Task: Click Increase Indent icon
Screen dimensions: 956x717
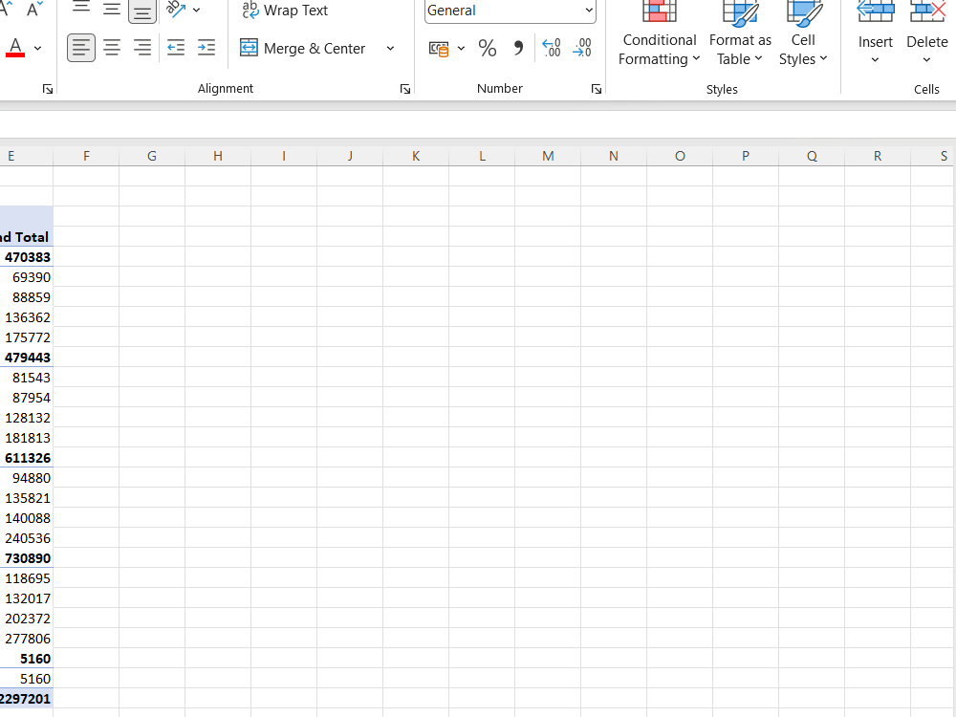Action: point(206,48)
